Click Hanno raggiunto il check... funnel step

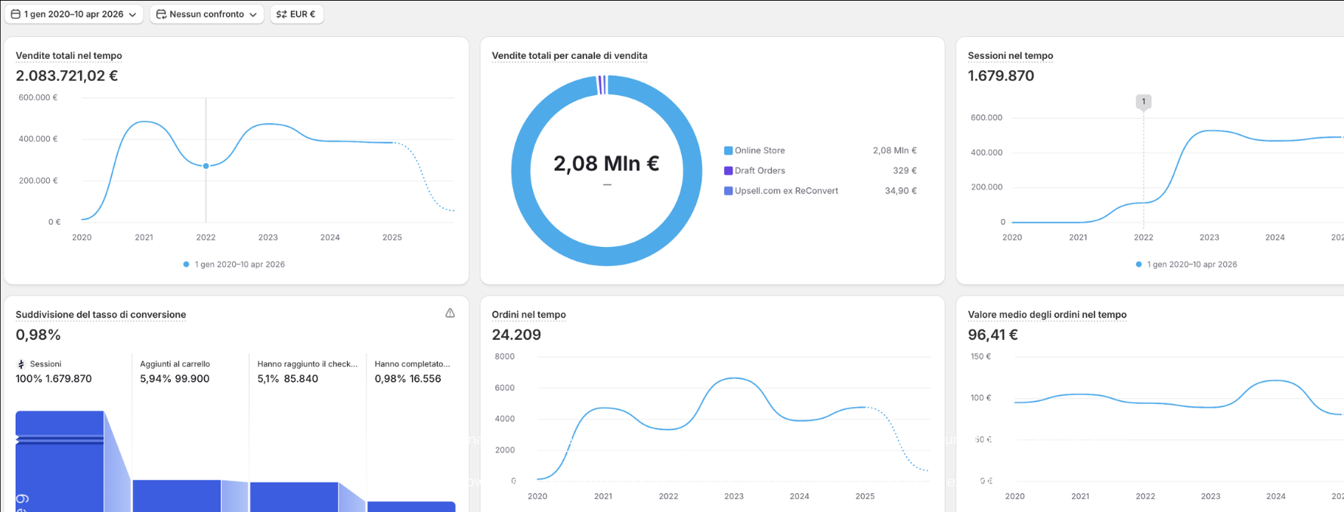(307, 364)
